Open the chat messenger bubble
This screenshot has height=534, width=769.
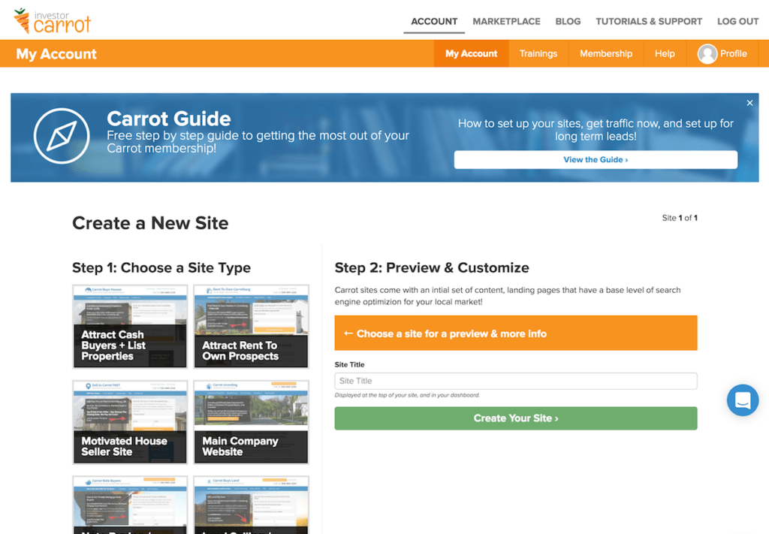743,400
